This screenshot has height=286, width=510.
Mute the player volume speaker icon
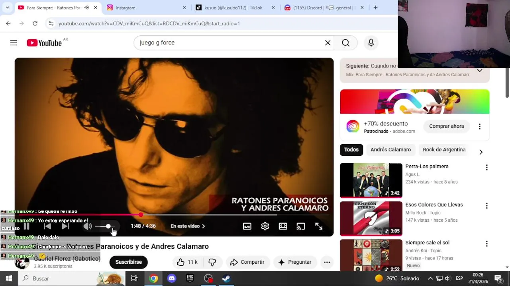click(x=88, y=226)
